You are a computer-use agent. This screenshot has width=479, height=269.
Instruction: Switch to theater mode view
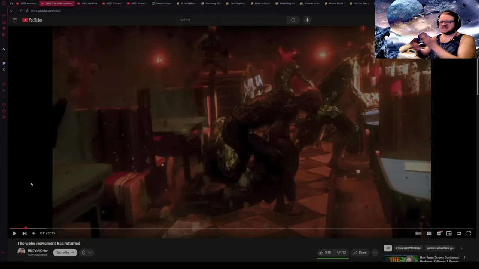[x=459, y=234]
